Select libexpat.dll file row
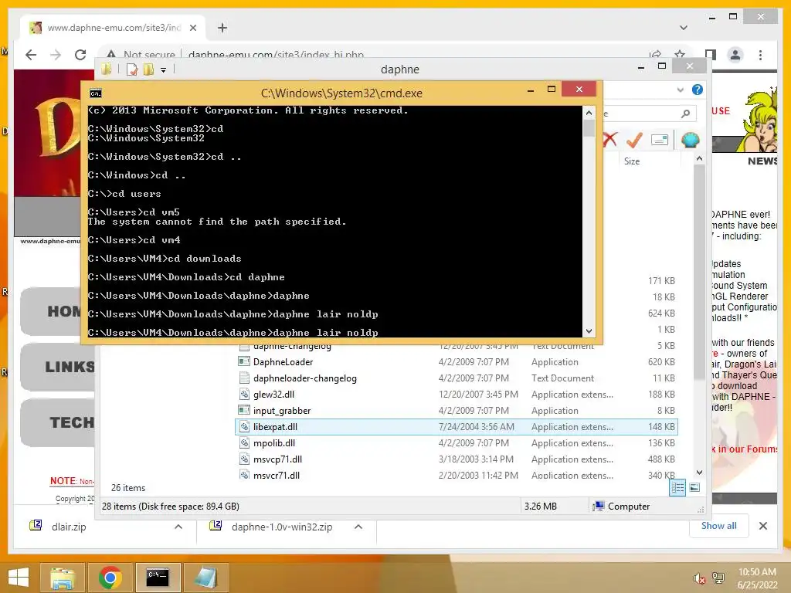 click(x=457, y=426)
